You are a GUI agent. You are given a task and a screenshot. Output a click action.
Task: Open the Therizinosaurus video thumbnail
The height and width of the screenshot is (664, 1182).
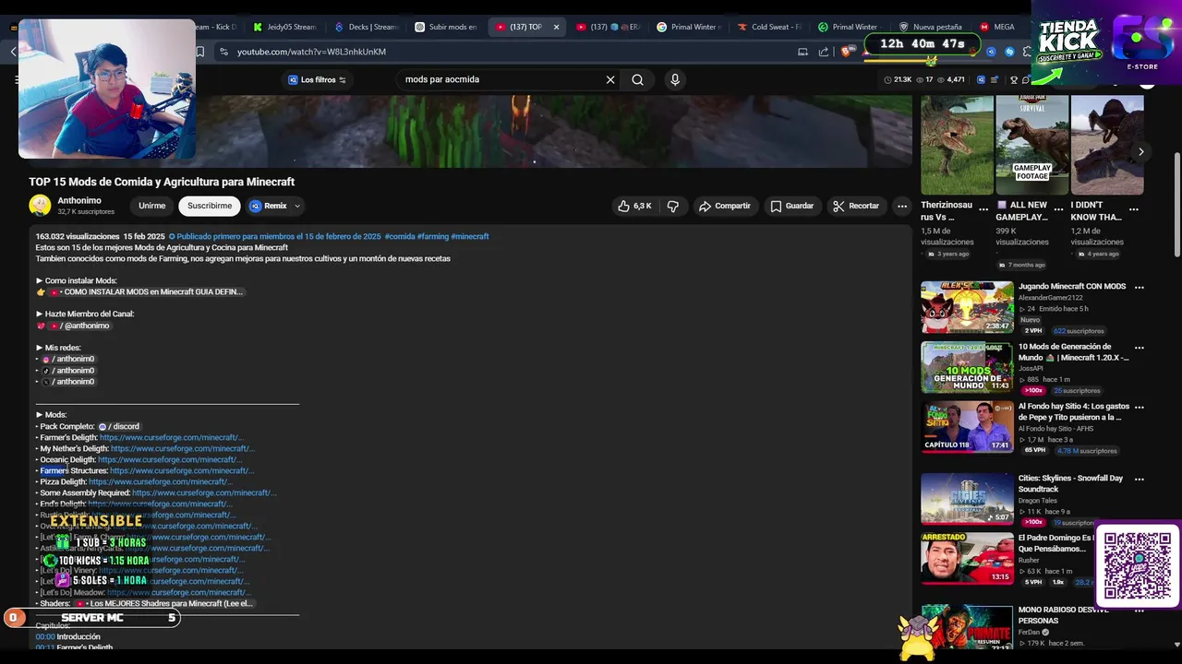(x=957, y=145)
